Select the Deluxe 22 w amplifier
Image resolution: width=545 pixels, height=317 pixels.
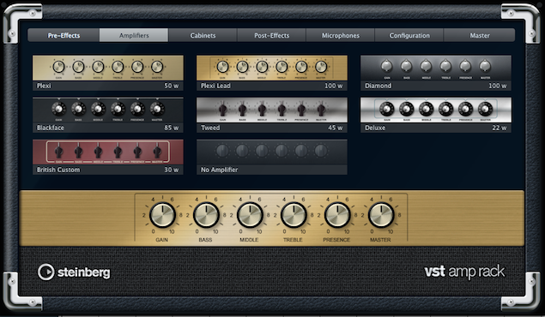pos(436,115)
